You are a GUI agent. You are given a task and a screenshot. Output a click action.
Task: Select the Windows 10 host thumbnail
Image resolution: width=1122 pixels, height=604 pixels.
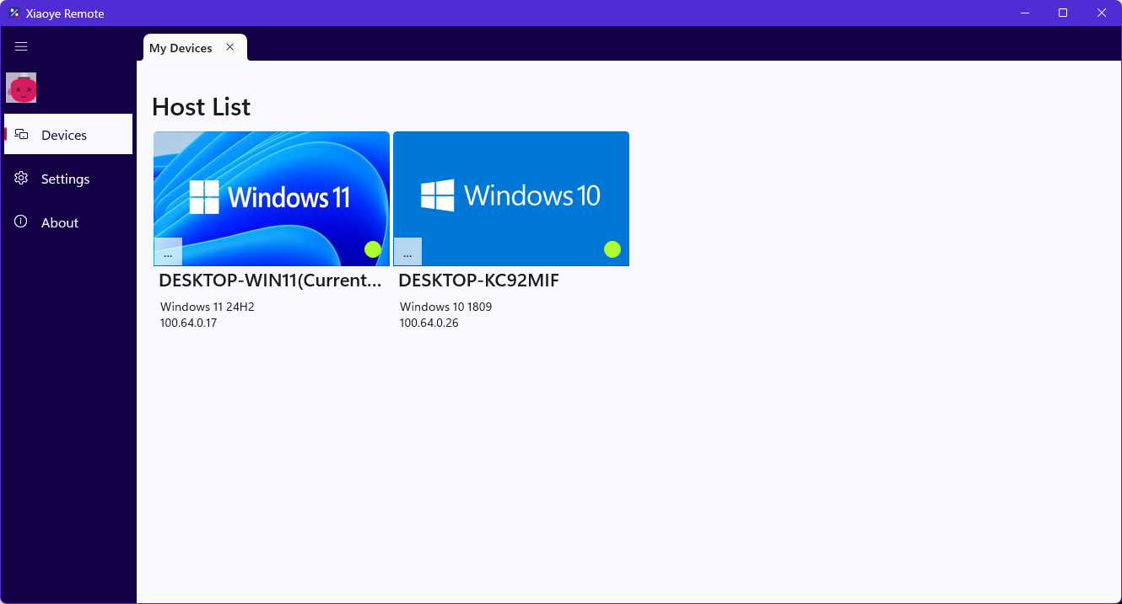(x=511, y=199)
